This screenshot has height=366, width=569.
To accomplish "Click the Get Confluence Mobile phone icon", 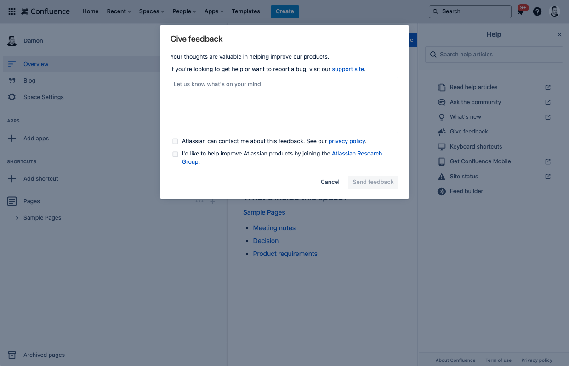I will (442, 161).
